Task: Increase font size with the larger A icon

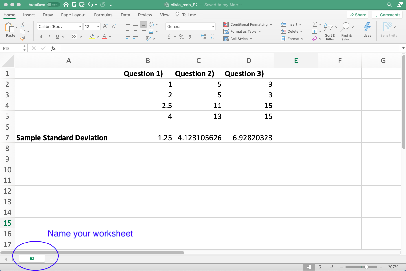Action: 105,26
